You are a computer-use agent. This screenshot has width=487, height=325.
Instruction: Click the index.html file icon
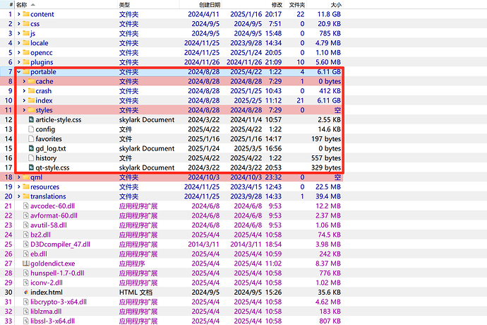pyautogui.click(x=26, y=292)
